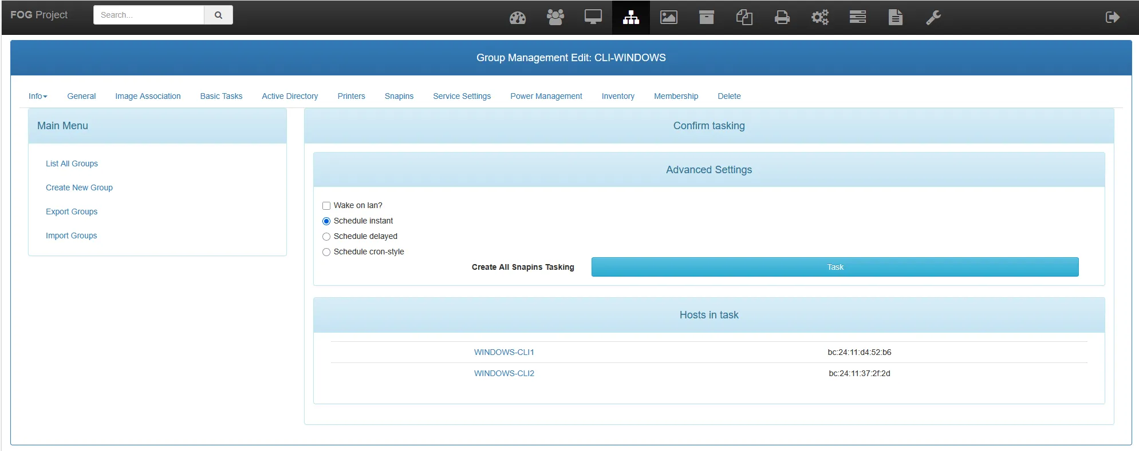This screenshot has height=451, width=1139.
Task: Click the Groups network icon
Action: tap(630, 18)
